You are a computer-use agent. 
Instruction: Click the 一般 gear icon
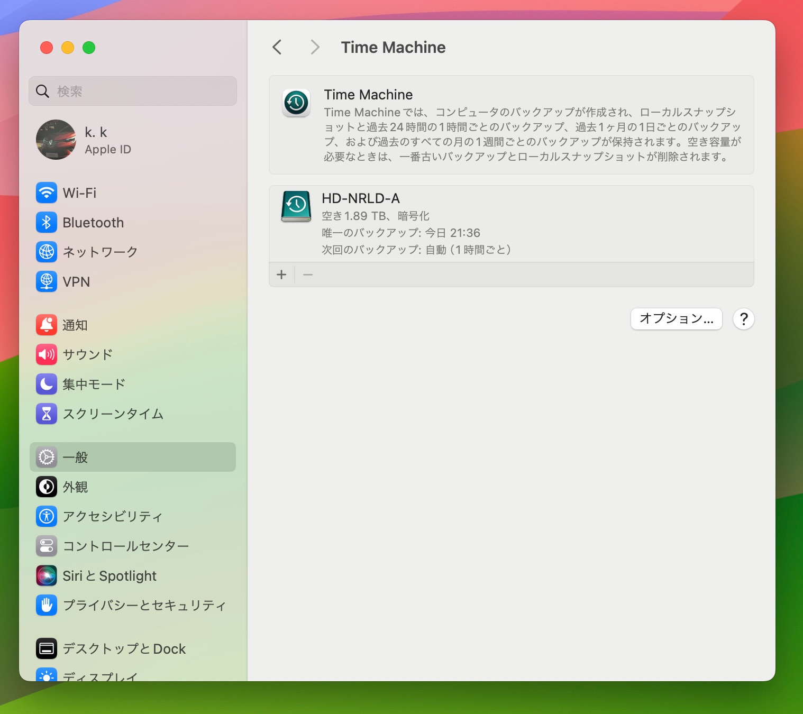point(47,457)
